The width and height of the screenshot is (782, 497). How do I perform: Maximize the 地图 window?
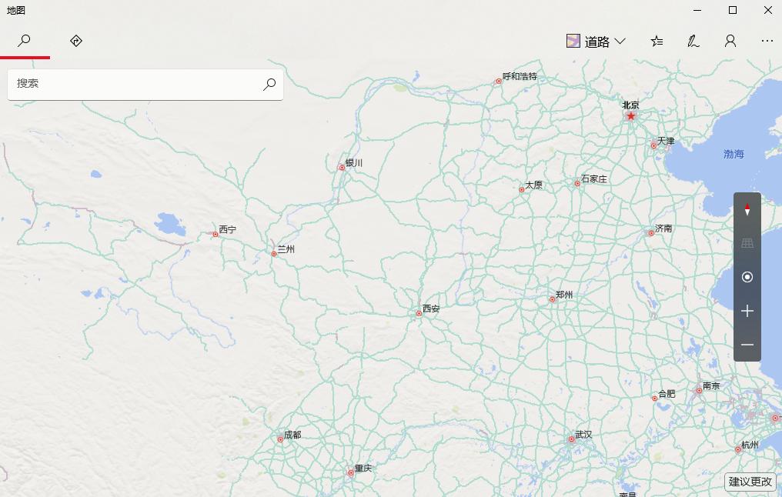(x=733, y=10)
